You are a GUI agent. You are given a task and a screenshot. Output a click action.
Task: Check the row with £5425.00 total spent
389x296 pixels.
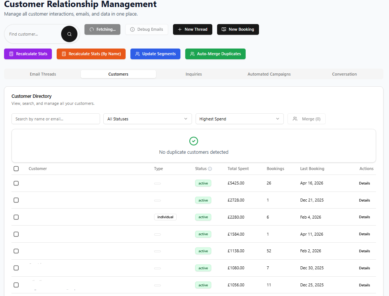pyautogui.click(x=16, y=183)
